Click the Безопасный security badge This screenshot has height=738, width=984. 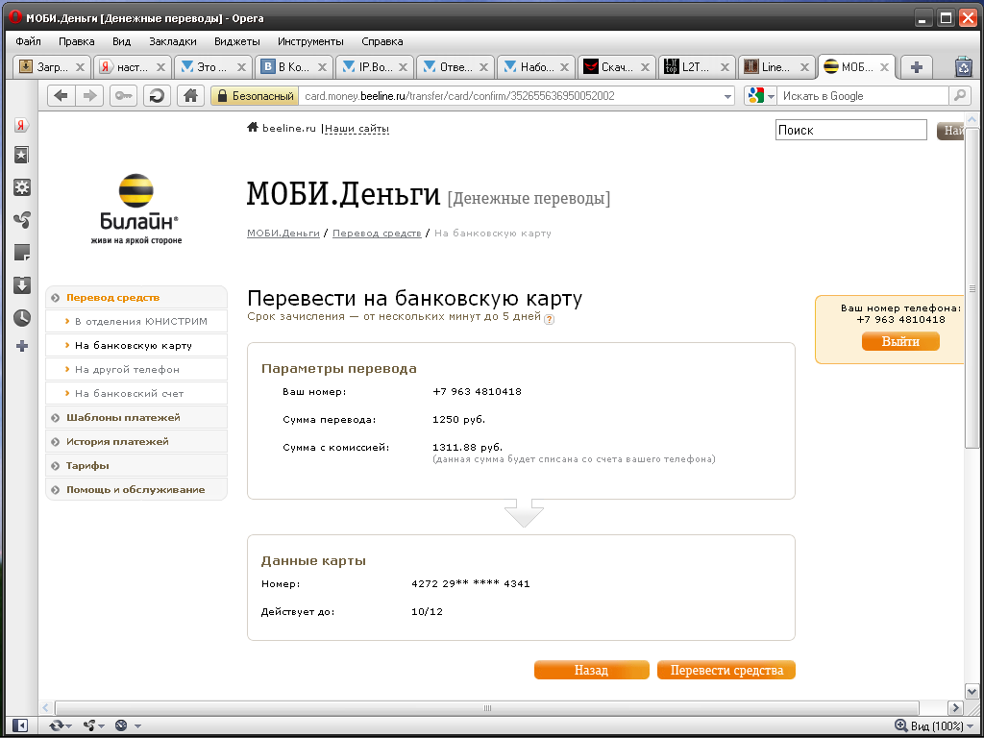[255, 96]
